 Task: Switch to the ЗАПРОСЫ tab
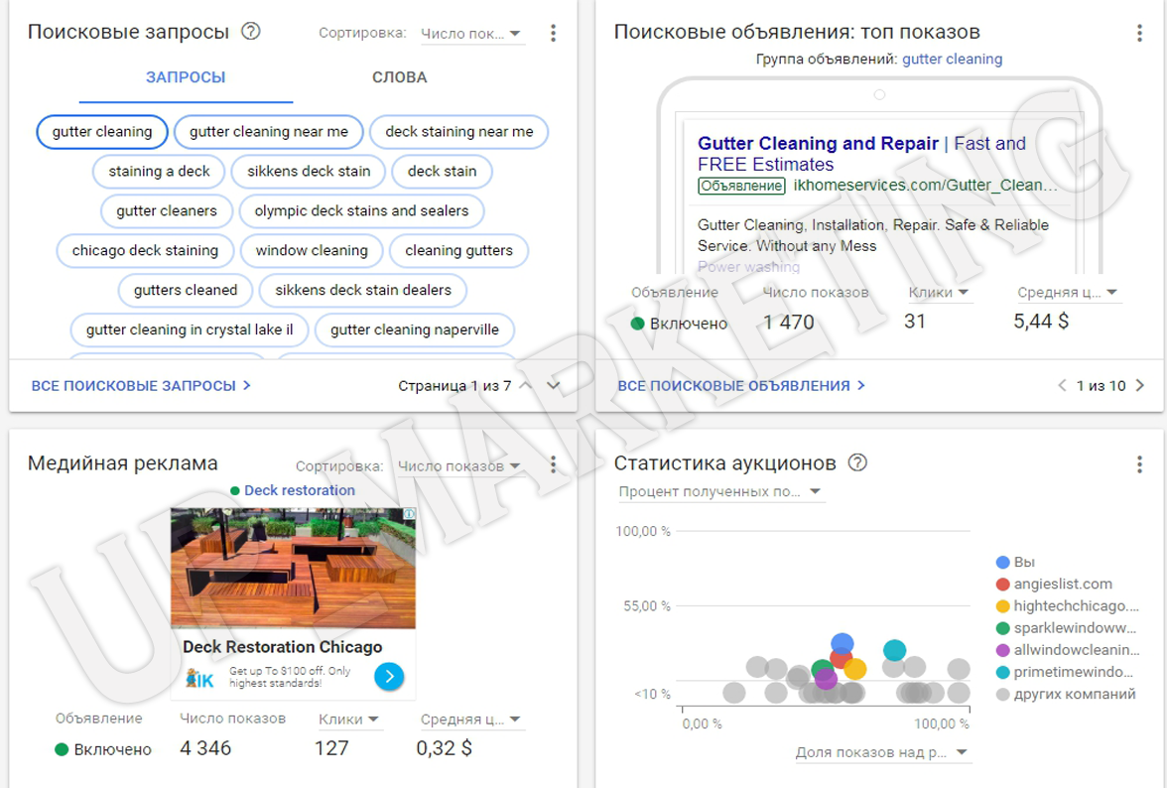pyautogui.click(x=186, y=77)
